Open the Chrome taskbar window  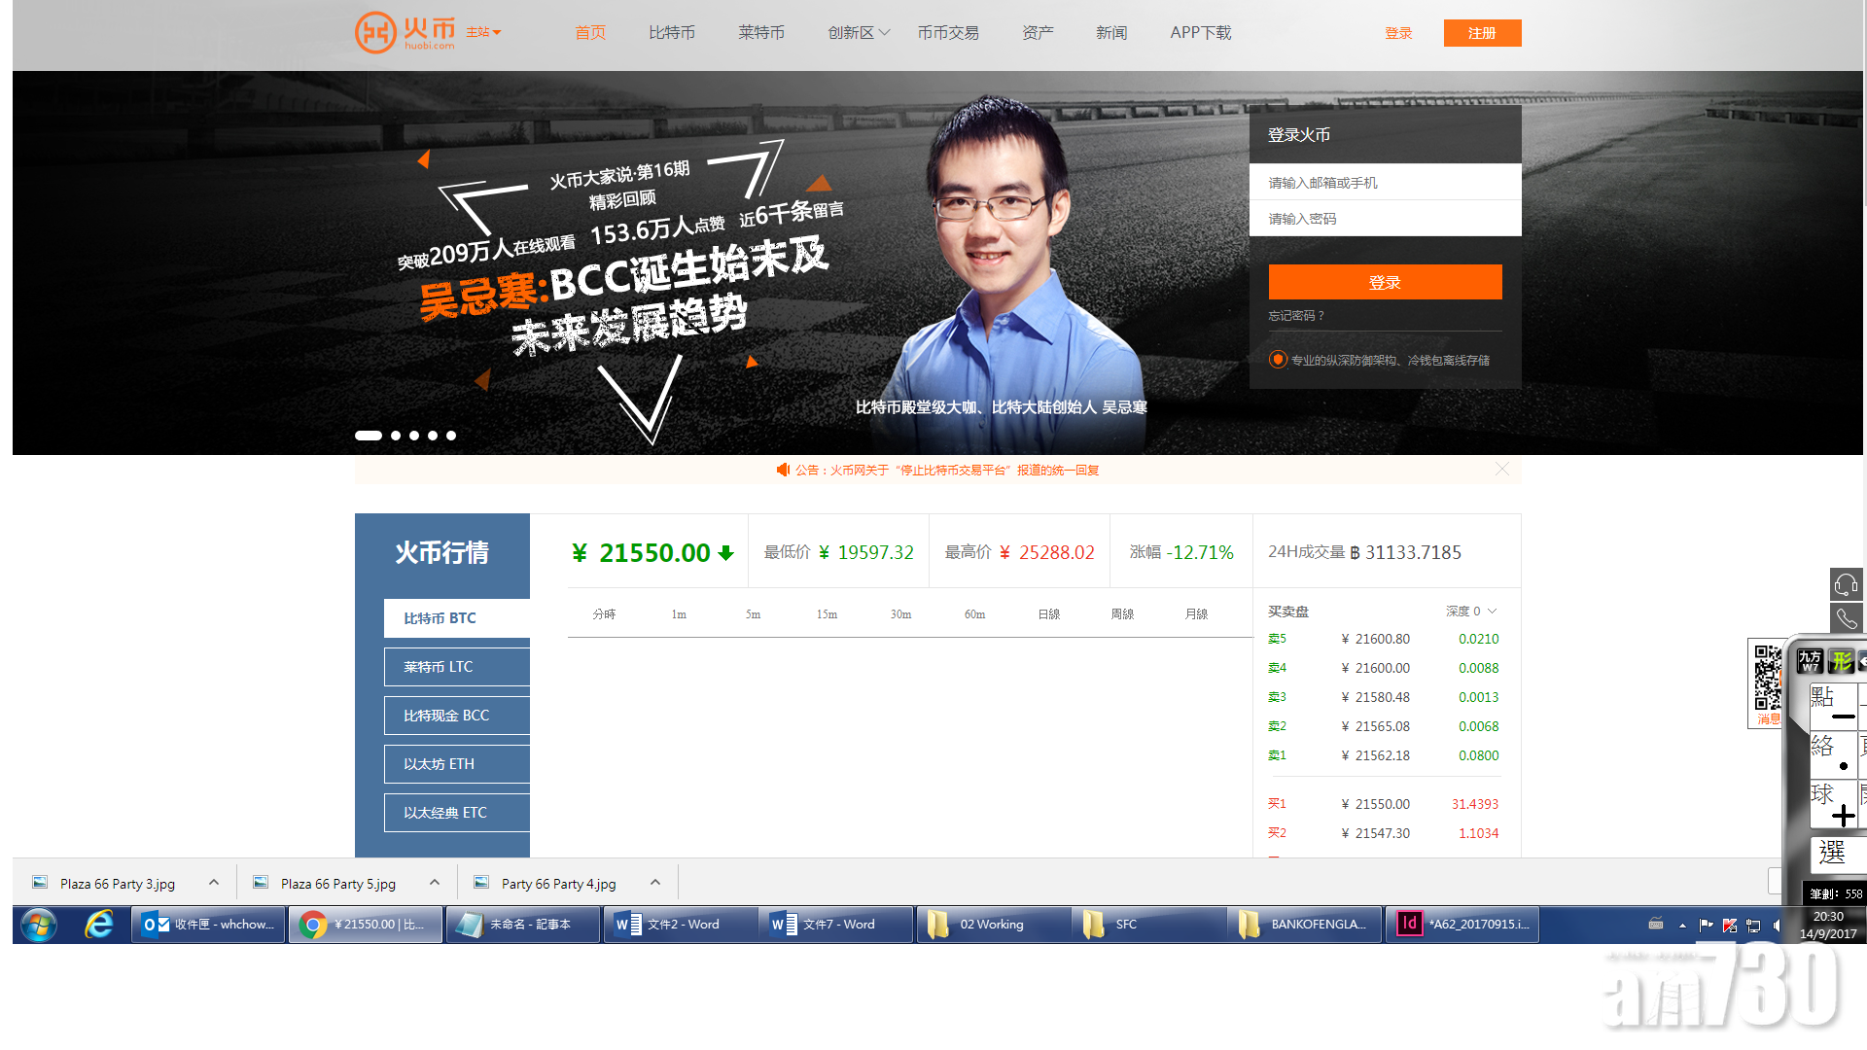tap(366, 925)
